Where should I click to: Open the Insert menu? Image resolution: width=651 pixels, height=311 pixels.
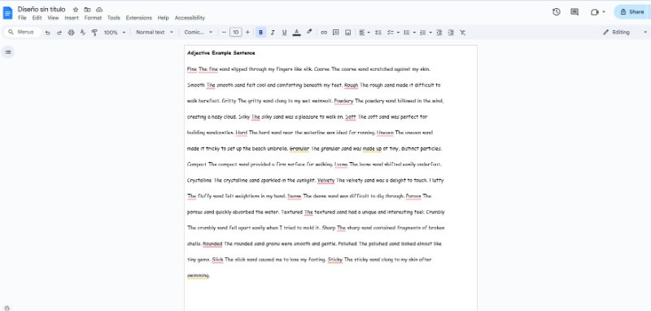tap(72, 18)
